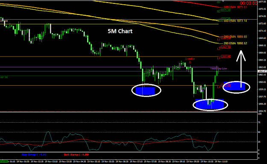Click the red L3 pivot label
This screenshot has width=267, height=164.
coord(219,58)
